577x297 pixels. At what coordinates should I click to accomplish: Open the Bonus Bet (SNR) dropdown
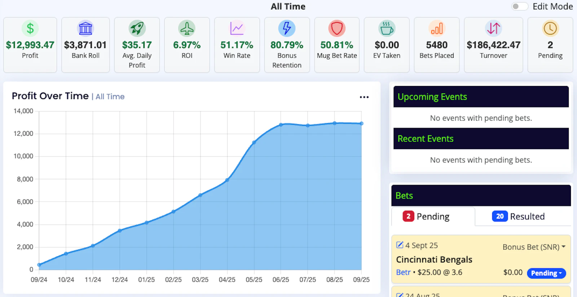[534, 247]
